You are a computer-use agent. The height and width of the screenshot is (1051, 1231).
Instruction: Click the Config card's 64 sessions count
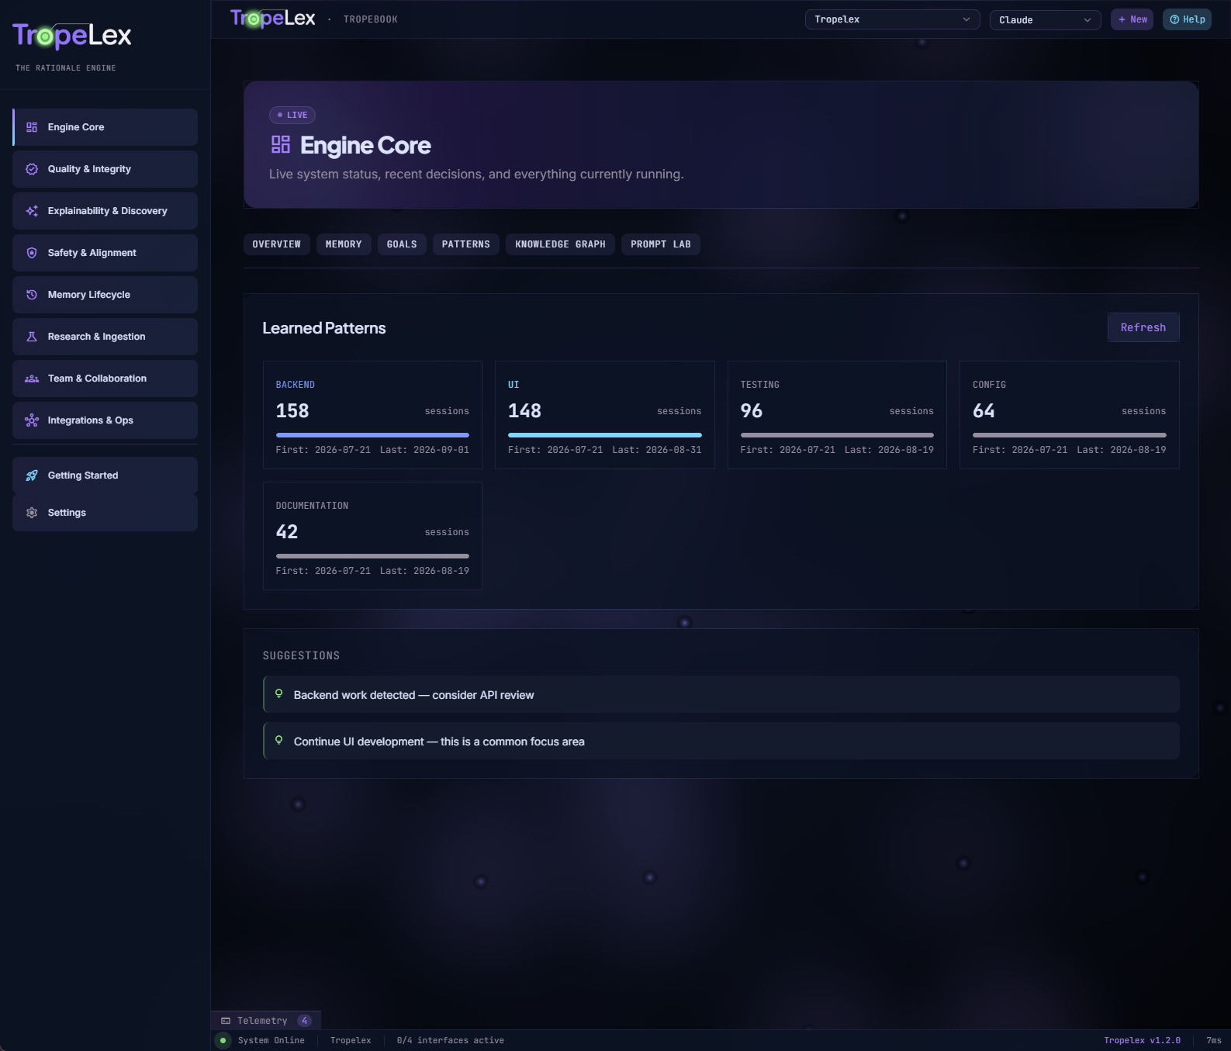tap(984, 411)
